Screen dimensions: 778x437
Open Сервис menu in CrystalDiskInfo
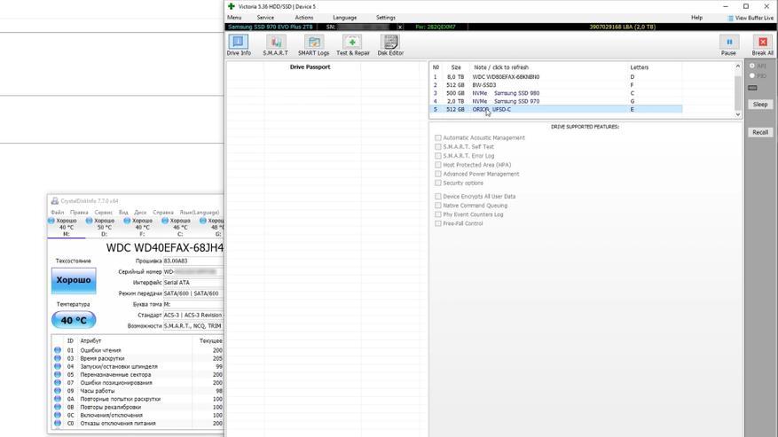(103, 213)
